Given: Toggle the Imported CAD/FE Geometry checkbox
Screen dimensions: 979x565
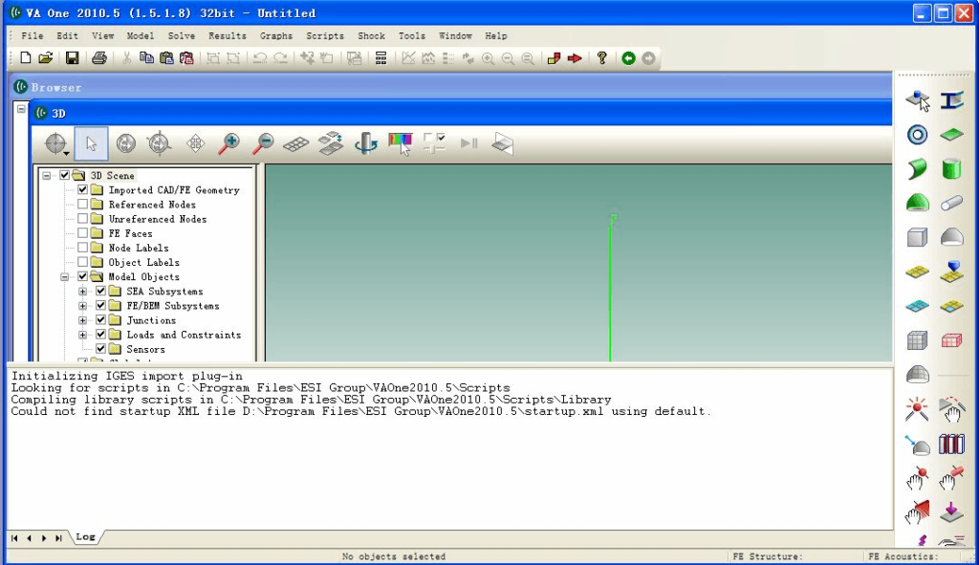Looking at the screenshot, I should pos(82,190).
